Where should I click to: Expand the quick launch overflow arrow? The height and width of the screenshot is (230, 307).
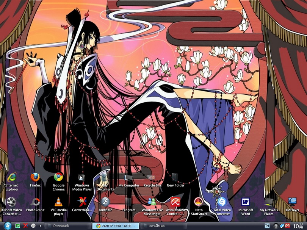(40, 226)
